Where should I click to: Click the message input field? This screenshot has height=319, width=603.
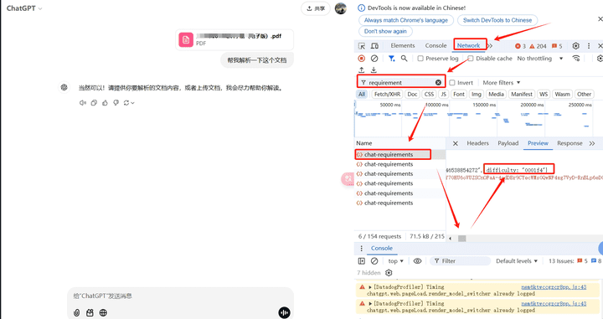180,296
